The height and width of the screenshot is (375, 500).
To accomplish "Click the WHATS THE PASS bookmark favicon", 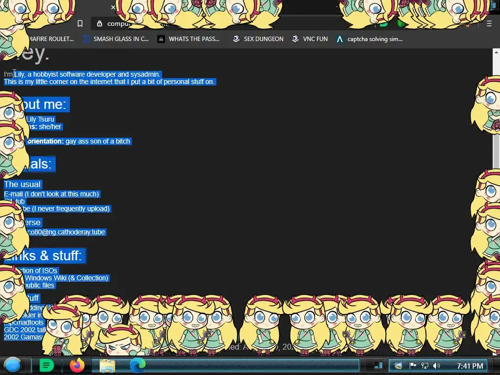I will 161,39.
